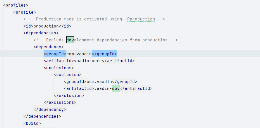
Task: Click the opening exclusions tag
Action: coord(59,68)
